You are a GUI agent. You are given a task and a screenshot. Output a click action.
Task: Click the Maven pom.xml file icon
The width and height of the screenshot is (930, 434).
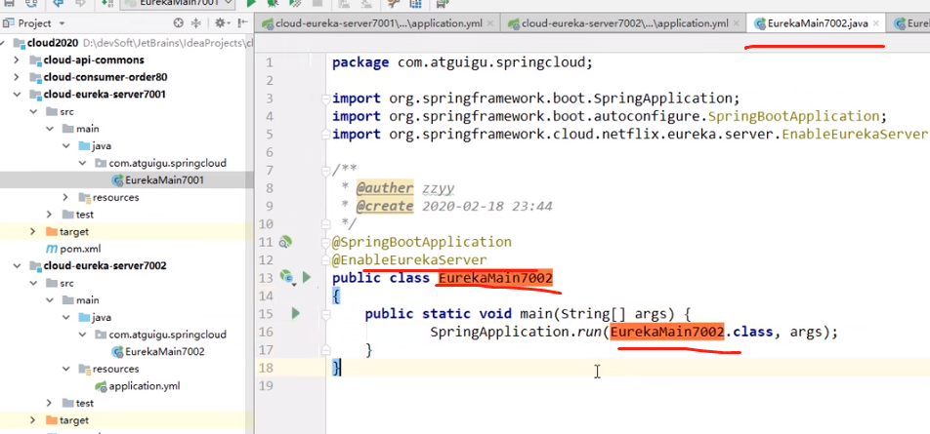(x=52, y=249)
